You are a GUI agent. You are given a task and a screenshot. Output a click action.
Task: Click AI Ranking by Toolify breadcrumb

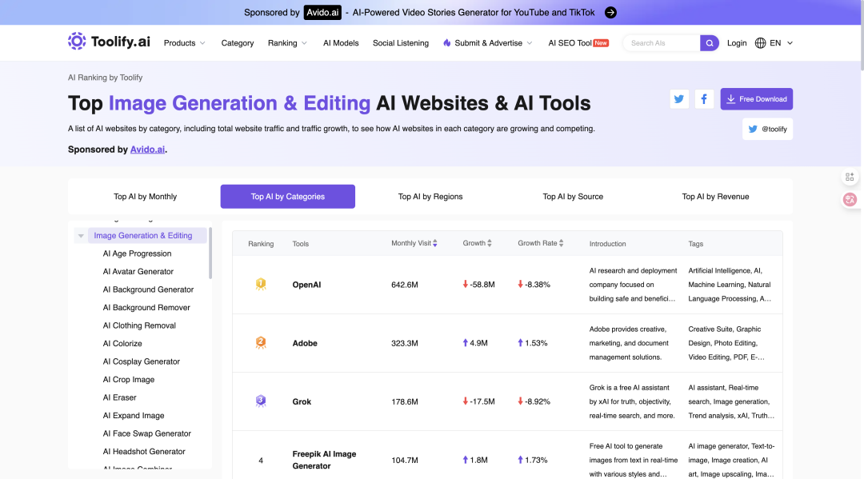click(106, 78)
